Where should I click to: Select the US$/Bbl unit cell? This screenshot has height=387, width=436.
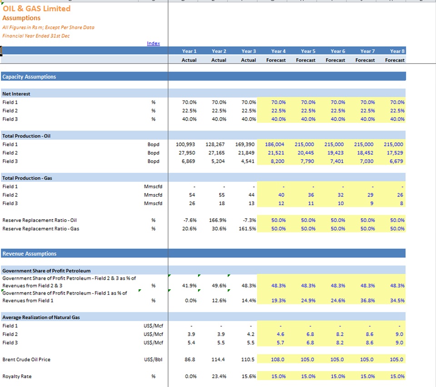[x=153, y=359]
